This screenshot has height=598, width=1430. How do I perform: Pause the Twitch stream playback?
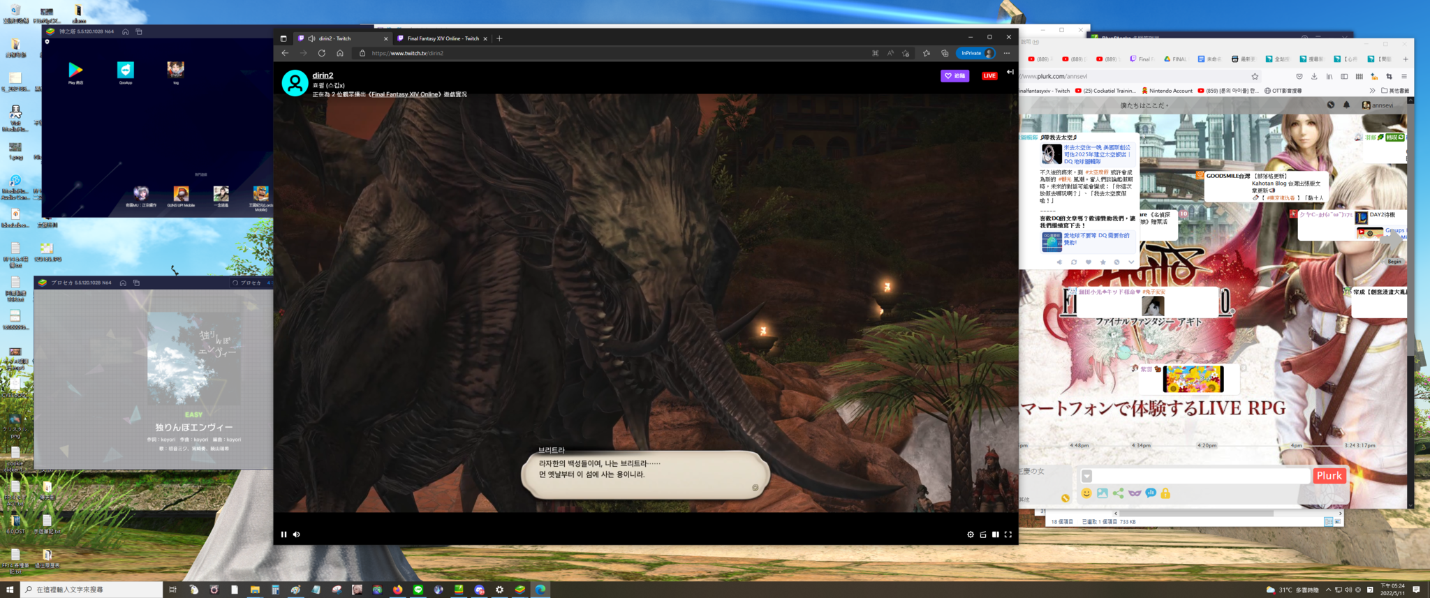(283, 535)
